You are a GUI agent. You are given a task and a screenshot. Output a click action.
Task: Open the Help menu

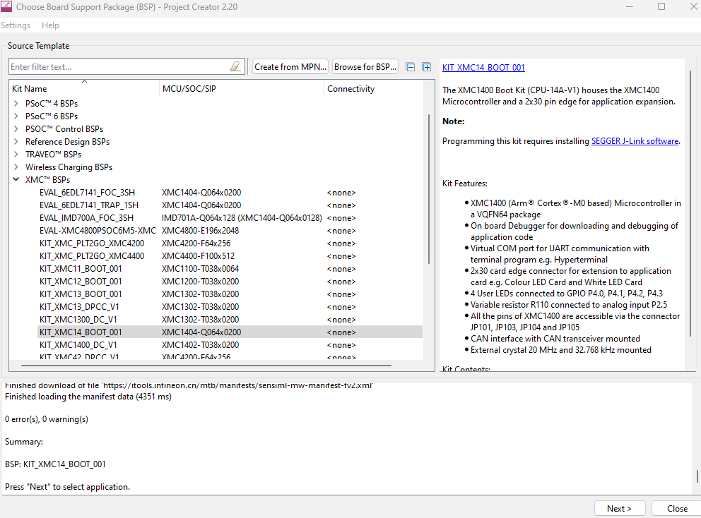[50, 25]
